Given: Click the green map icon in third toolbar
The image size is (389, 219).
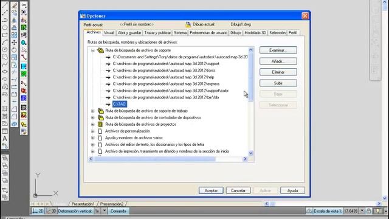Looking at the screenshot, I should point(24,74).
